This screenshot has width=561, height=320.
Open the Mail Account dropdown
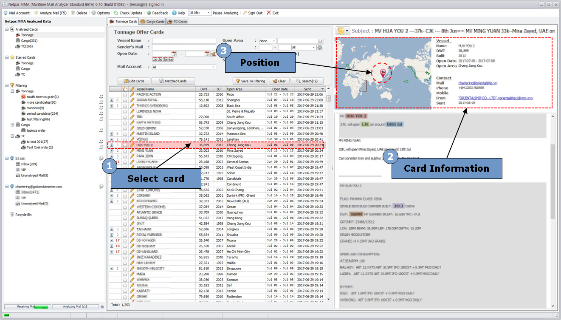(213, 67)
